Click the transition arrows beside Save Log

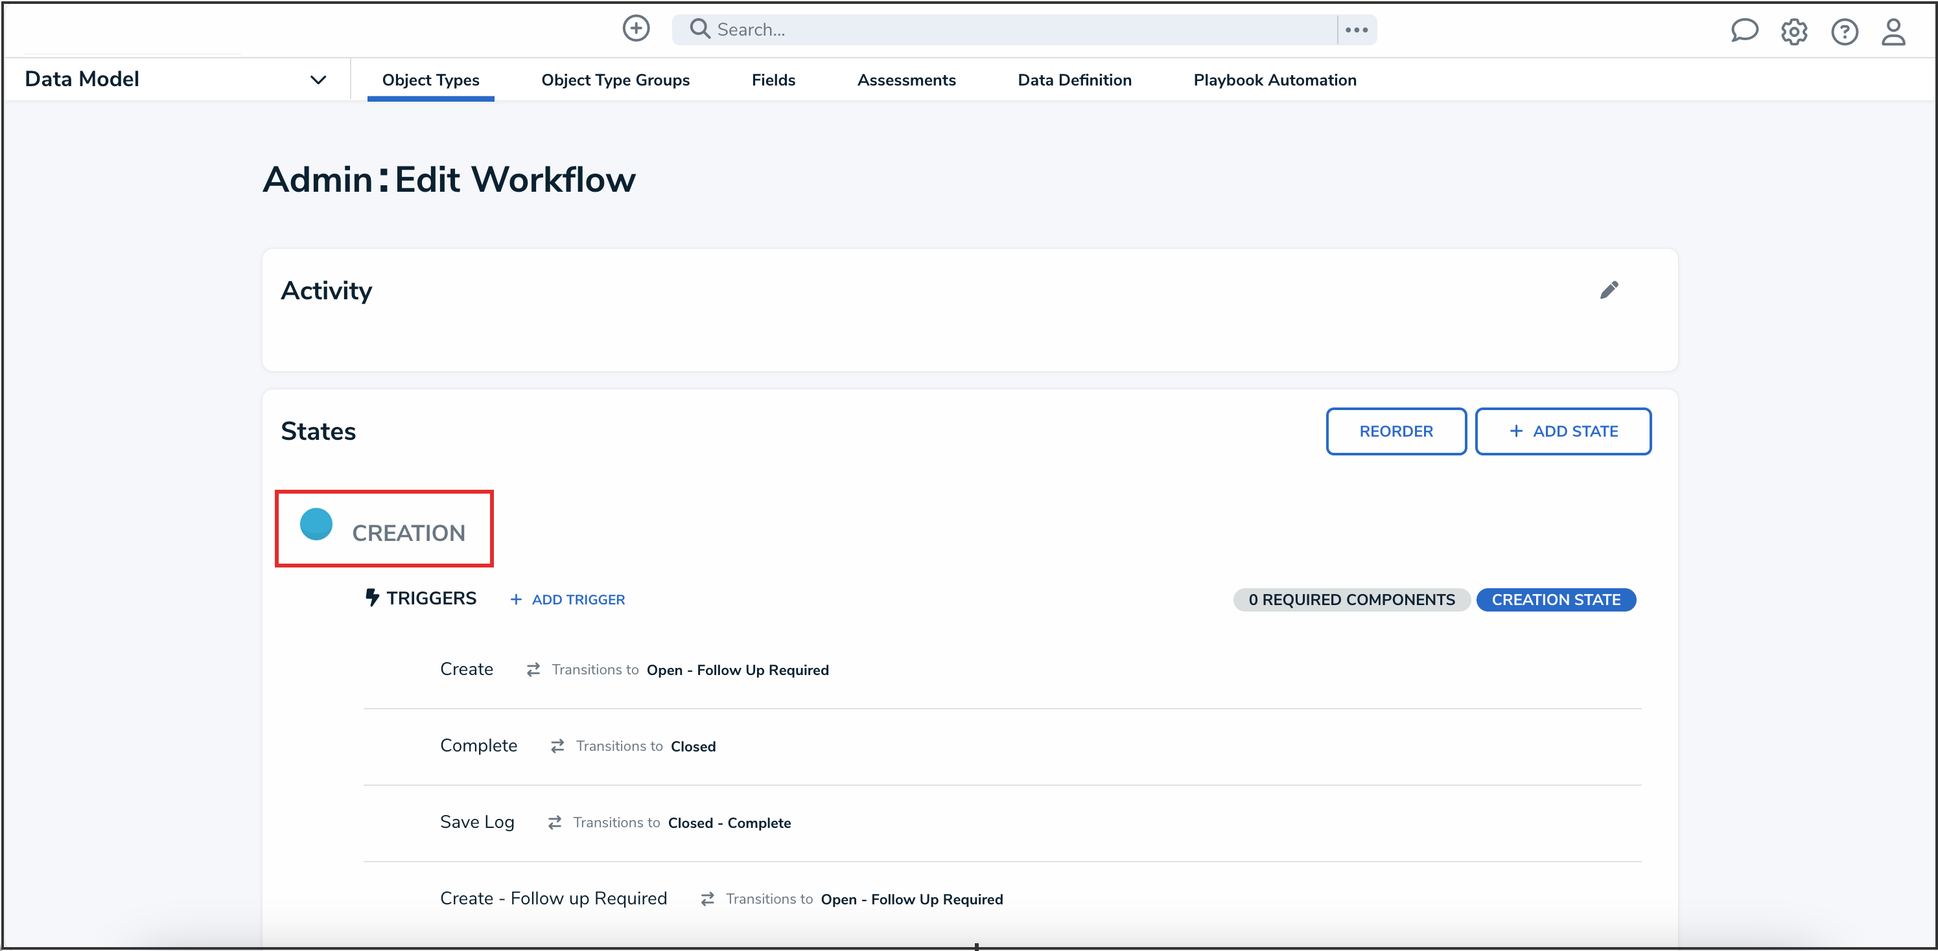tap(554, 823)
